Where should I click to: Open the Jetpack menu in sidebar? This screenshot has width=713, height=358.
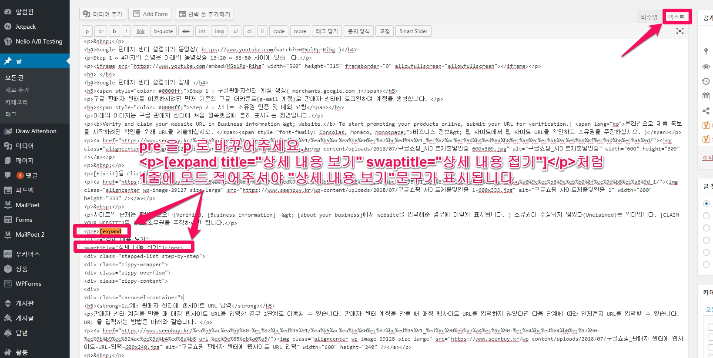pos(26,27)
